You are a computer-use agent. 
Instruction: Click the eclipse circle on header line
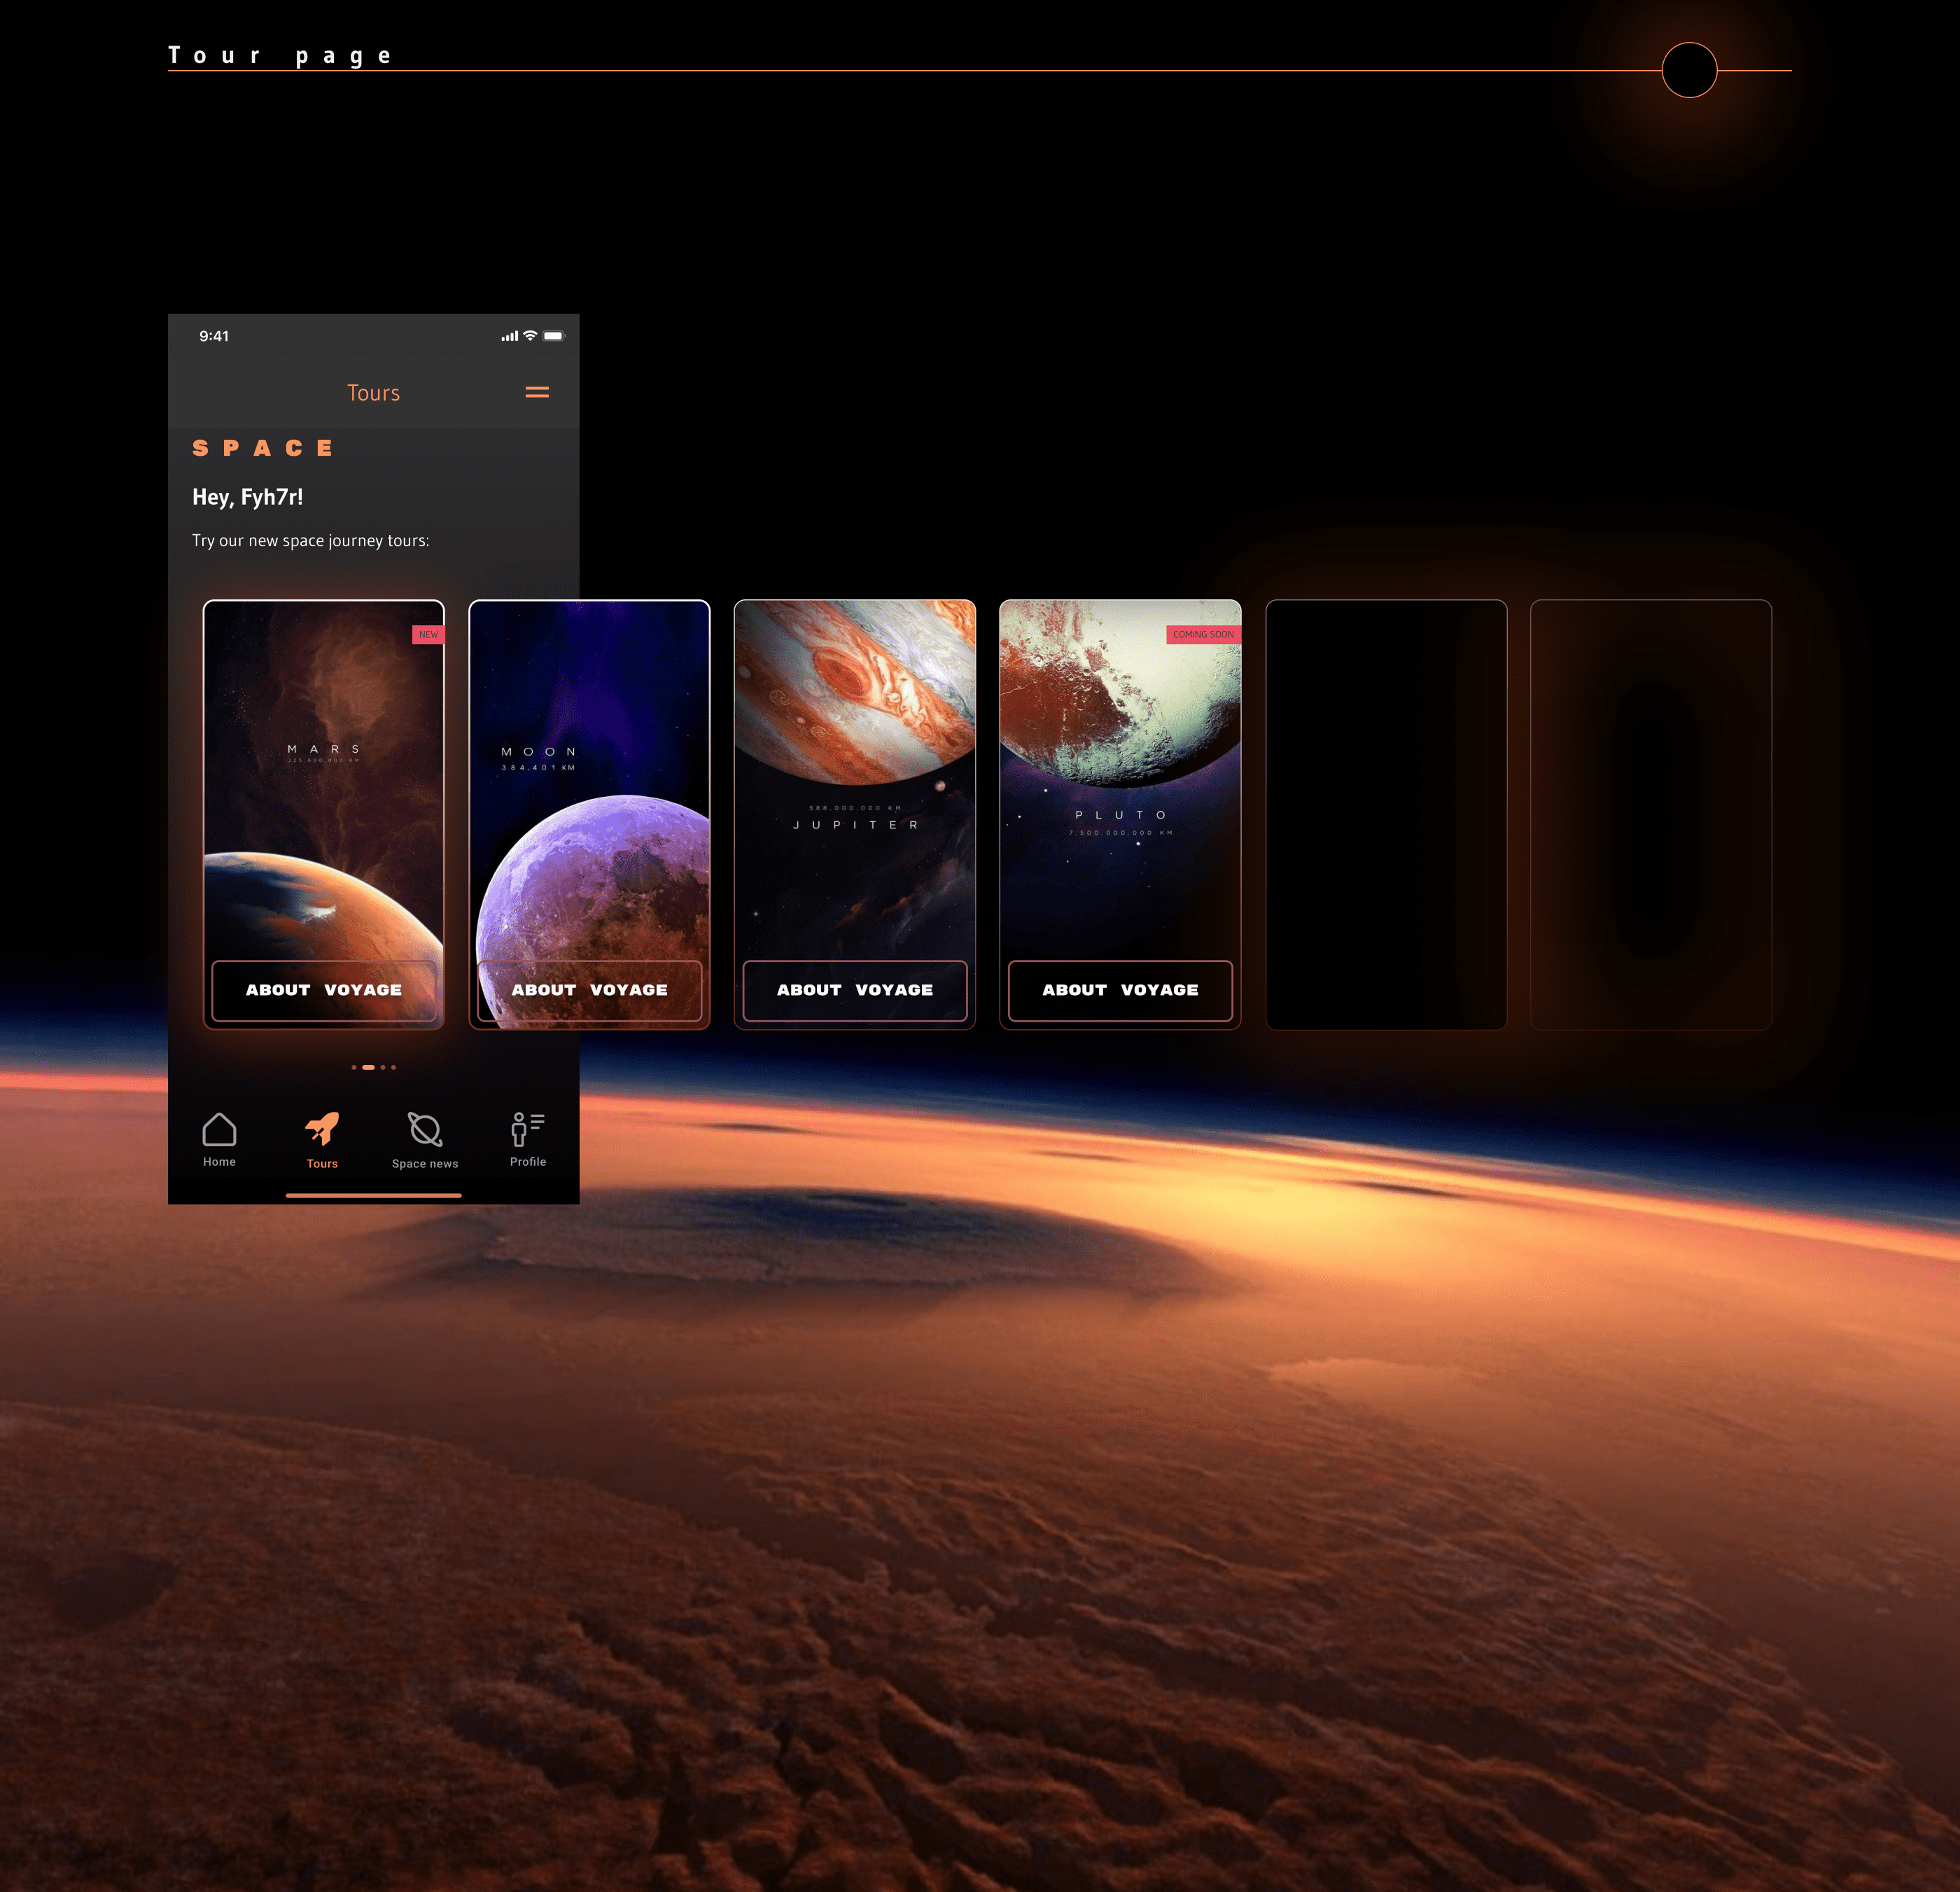coord(1689,70)
